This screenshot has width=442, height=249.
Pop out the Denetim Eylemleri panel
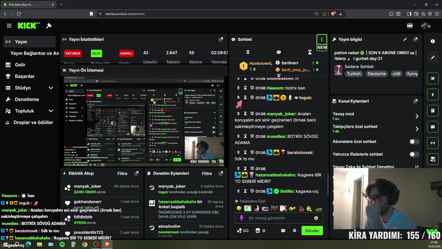point(221,174)
